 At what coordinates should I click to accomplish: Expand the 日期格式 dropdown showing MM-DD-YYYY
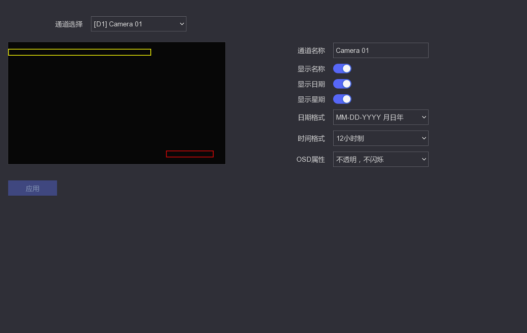coord(380,117)
